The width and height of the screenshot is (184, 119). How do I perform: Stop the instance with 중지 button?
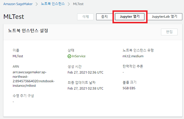104,17
